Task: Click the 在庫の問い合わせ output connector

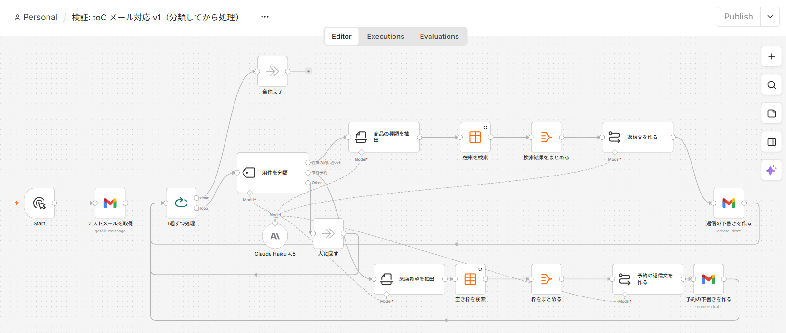Action: tap(308, 163)
